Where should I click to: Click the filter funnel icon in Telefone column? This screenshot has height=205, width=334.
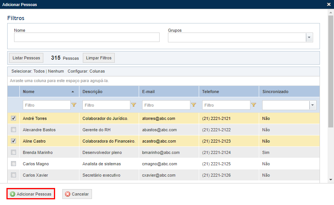[x=254, y=105]
